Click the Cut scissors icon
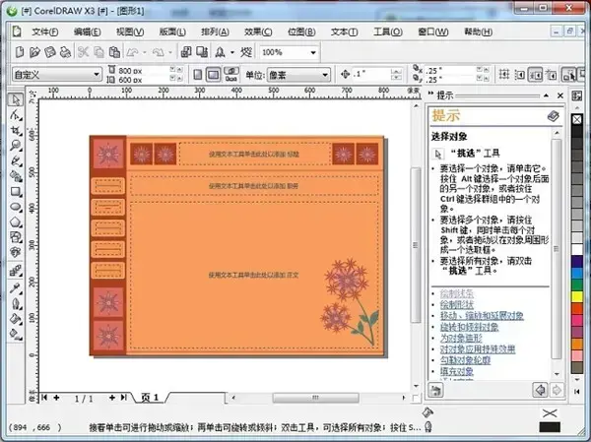Screen dimensions: 591x442 pyautogui.click(x=83, y=52)
